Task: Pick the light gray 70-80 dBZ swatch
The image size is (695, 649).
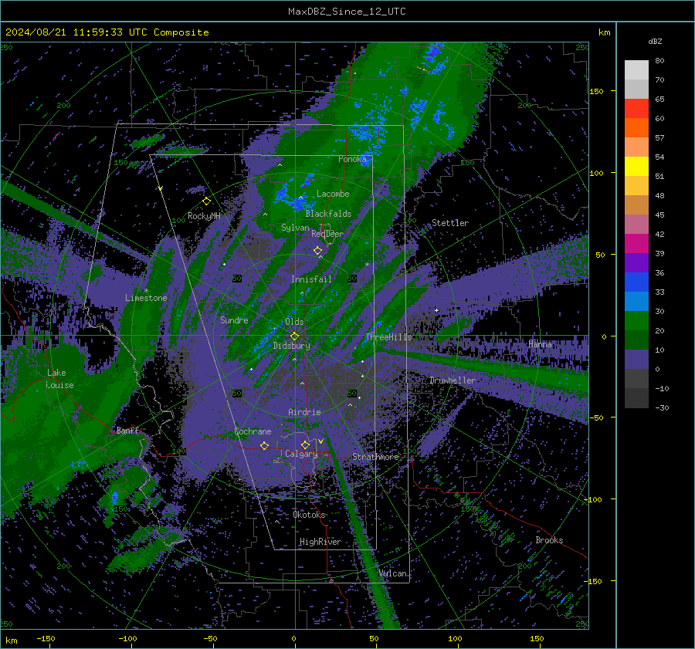Action: (636, 70)
